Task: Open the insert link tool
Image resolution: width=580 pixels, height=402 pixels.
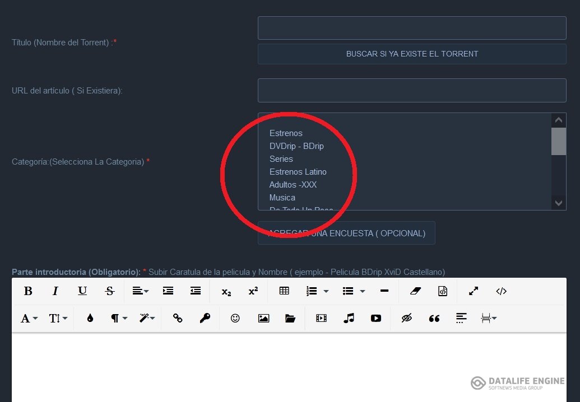Action: point(178,318)
